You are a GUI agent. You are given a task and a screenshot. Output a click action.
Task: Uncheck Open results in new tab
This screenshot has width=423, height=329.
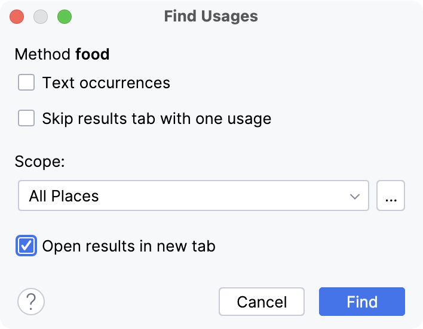pyautogui.click(x=26, y=246)
